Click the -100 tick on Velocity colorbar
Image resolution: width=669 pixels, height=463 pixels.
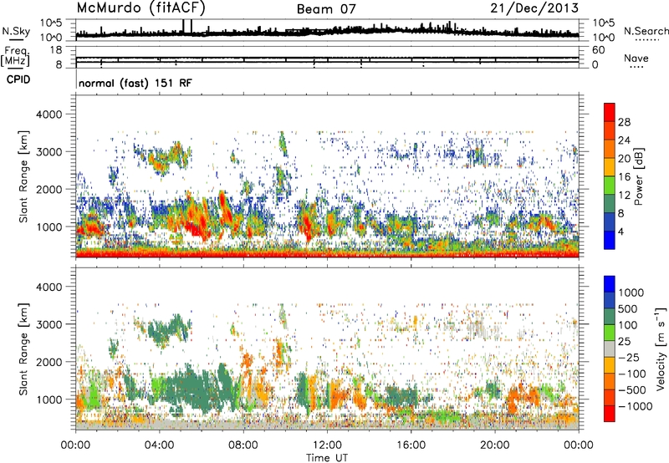click(x=632, y=374)
